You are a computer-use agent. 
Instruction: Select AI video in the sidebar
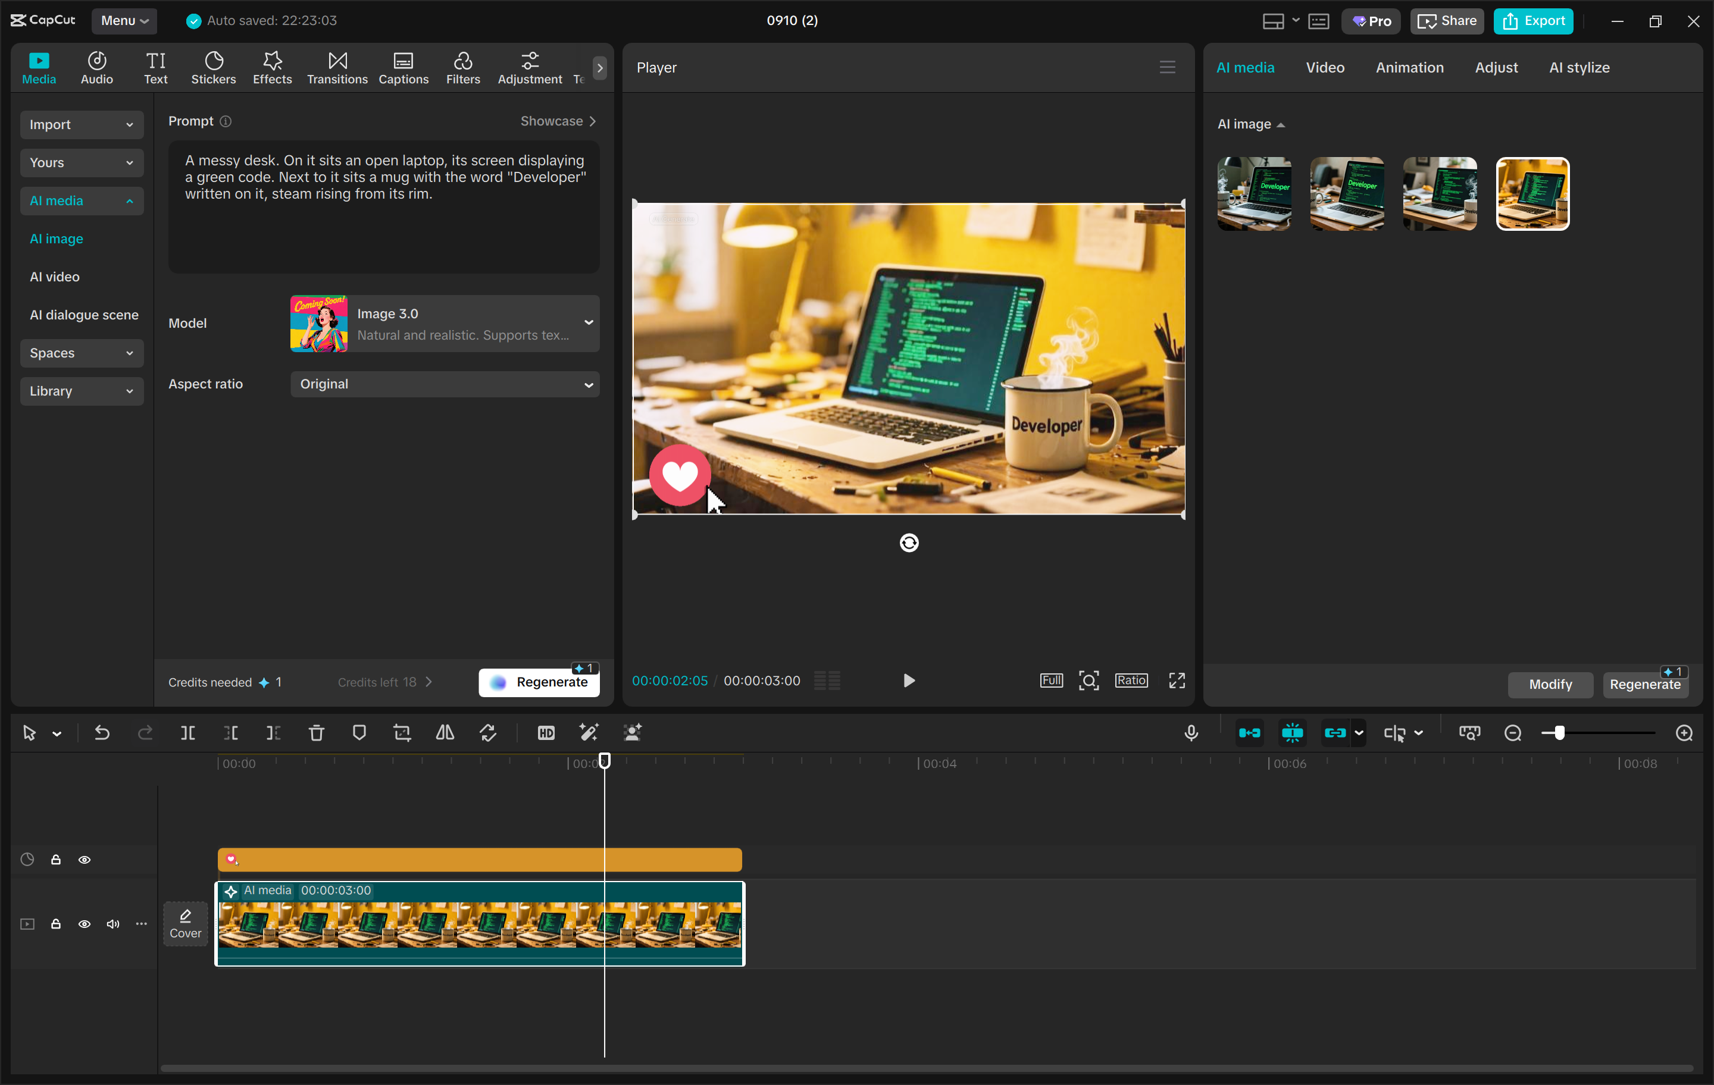pyautogui.click(x=55, y=277)
